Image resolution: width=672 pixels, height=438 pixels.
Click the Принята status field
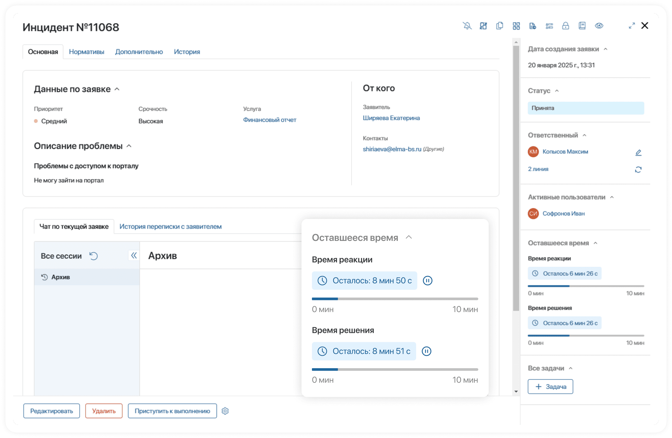click(x=586, y=108)
